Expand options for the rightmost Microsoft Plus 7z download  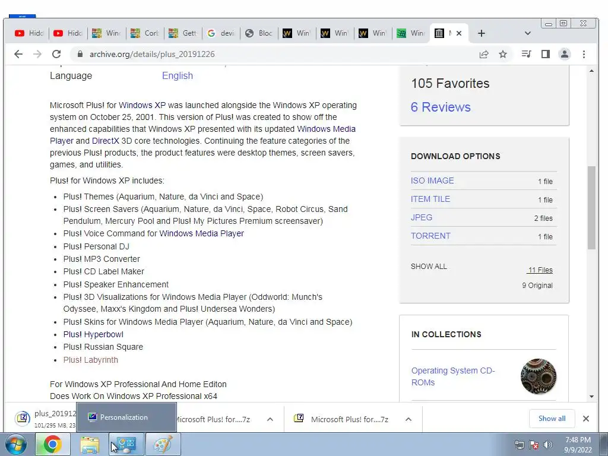tap(408, 419)
